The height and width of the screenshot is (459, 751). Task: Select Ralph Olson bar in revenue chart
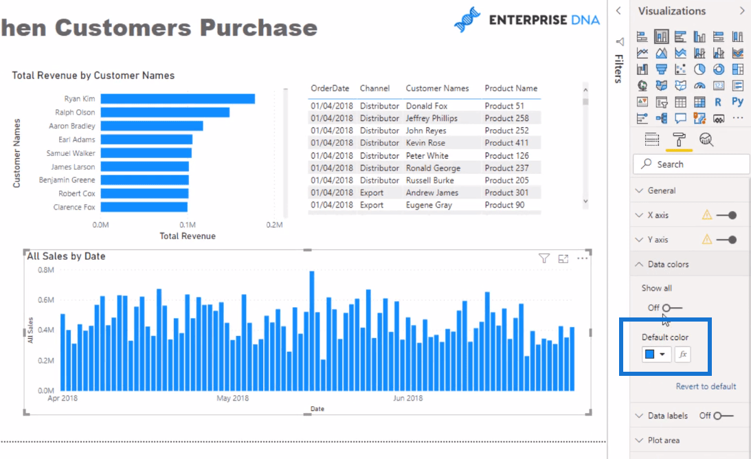coord(165,112)
